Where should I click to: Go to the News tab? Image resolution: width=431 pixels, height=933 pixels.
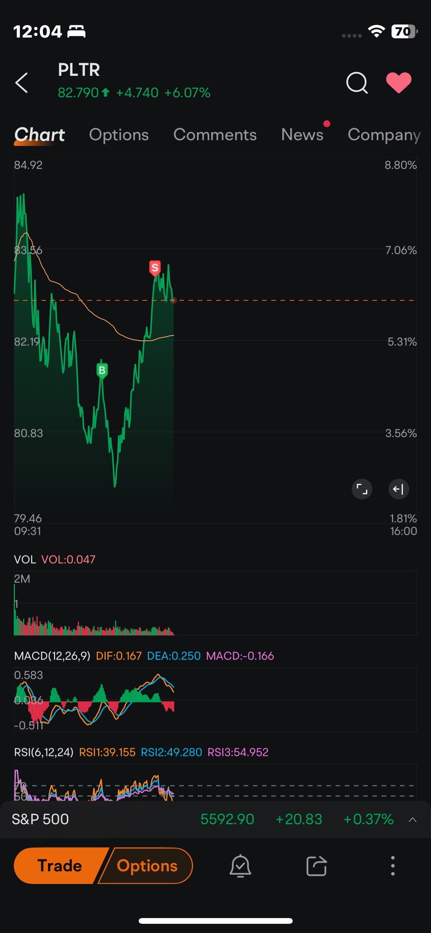302,134
